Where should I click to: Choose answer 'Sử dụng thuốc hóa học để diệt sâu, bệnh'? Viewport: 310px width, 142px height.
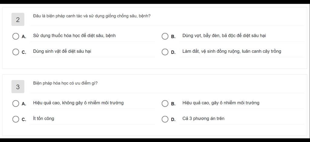click(74, 36)
